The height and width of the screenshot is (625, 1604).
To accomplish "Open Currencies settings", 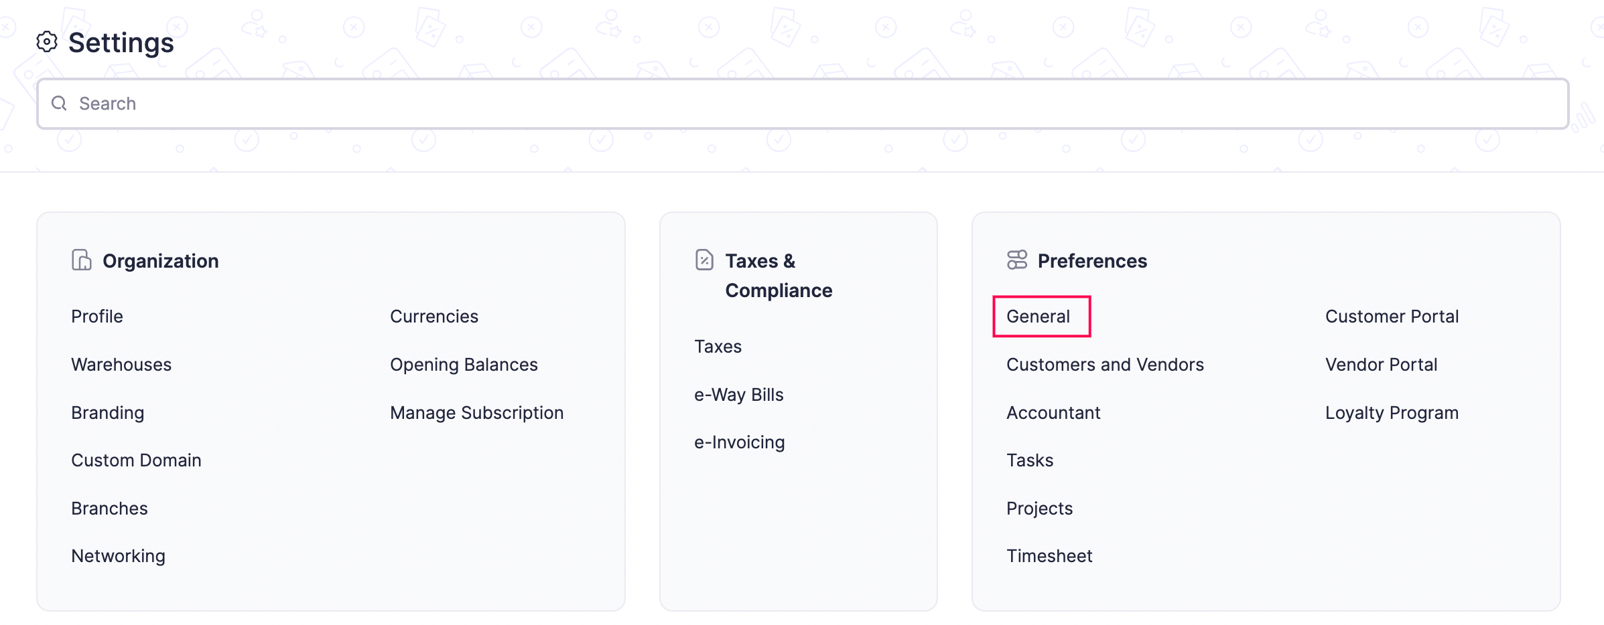I will 434,316.
